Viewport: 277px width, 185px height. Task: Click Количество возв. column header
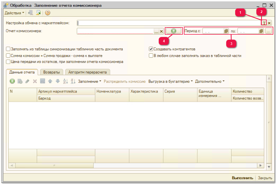point(248,98)
